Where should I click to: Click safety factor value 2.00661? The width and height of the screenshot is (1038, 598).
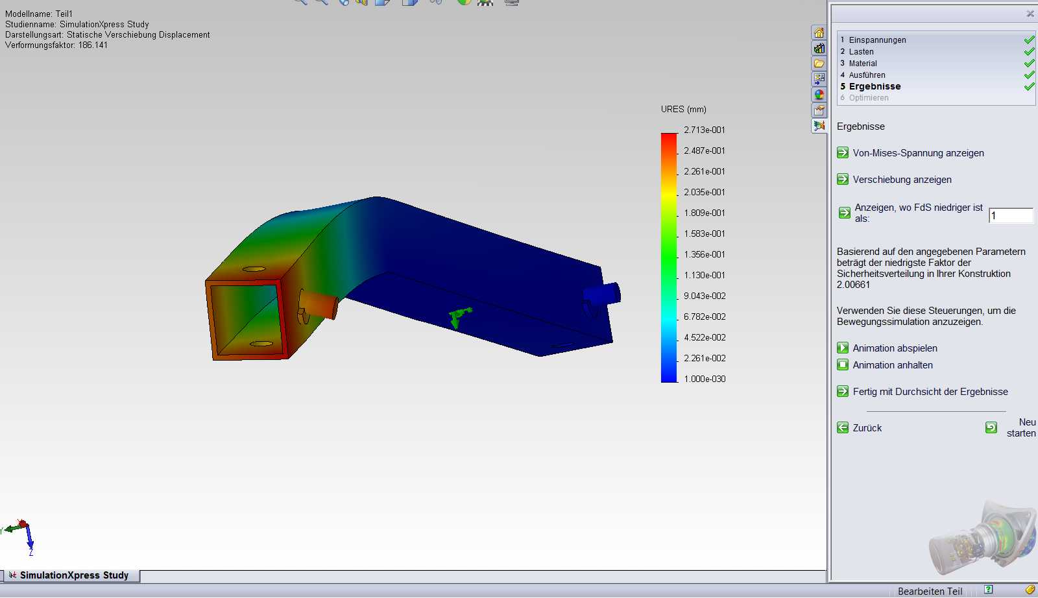click(853, 285)
